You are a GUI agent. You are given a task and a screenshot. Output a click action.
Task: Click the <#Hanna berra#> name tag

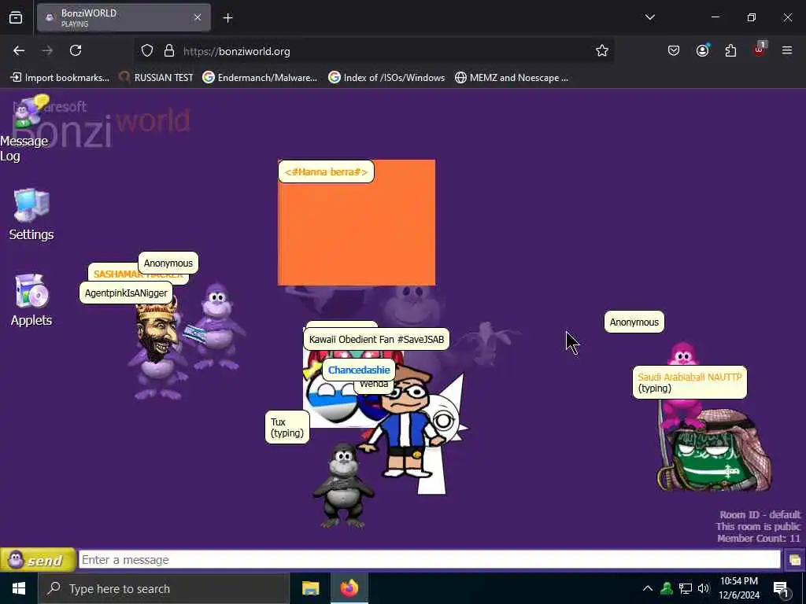coord(326,171)
